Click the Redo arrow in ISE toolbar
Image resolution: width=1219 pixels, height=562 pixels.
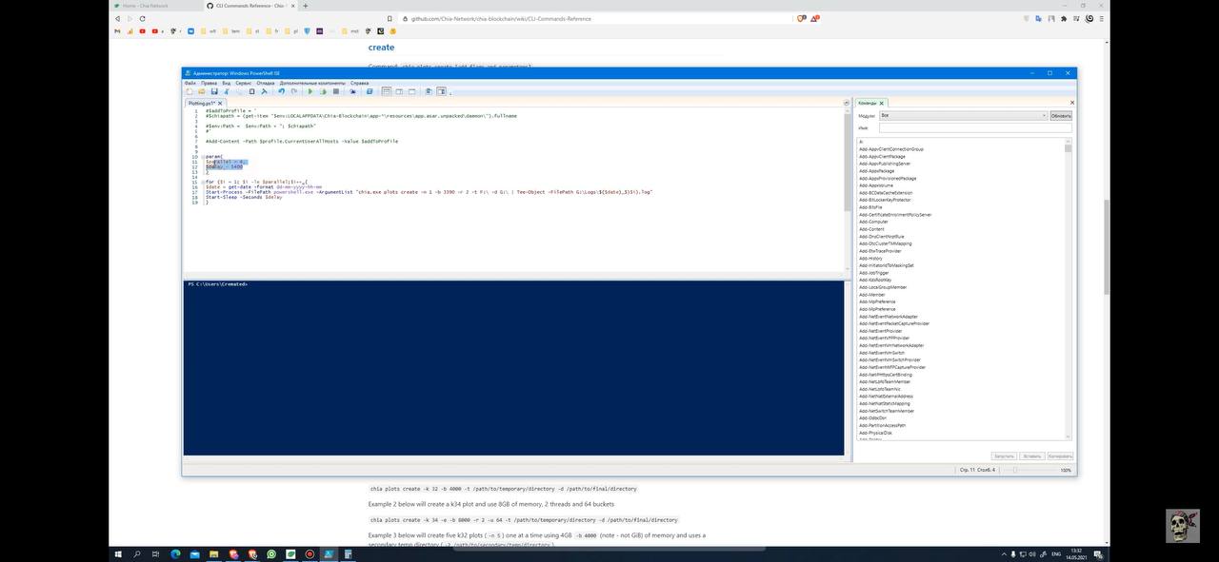click(294, 91)
